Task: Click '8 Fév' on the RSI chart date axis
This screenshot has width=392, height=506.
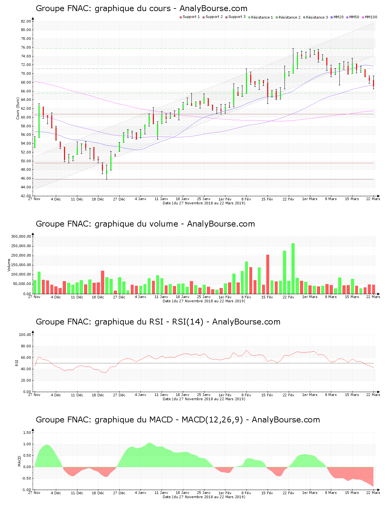Action: pyautogui.click(x=246, y=395)
